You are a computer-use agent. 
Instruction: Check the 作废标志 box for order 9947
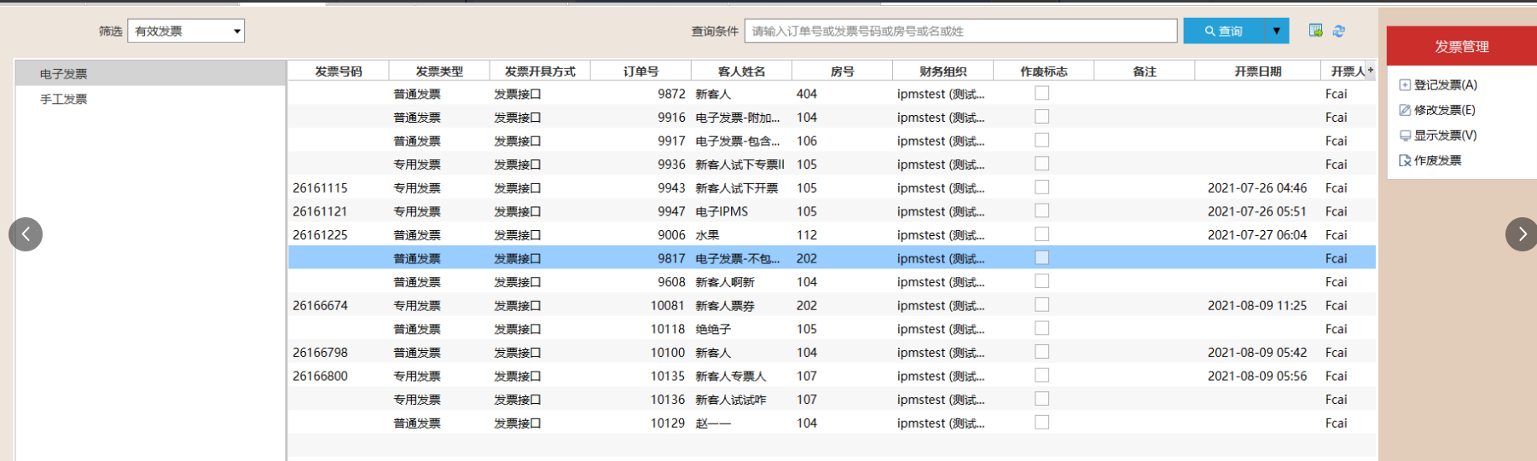click(x=1041, y=211)
